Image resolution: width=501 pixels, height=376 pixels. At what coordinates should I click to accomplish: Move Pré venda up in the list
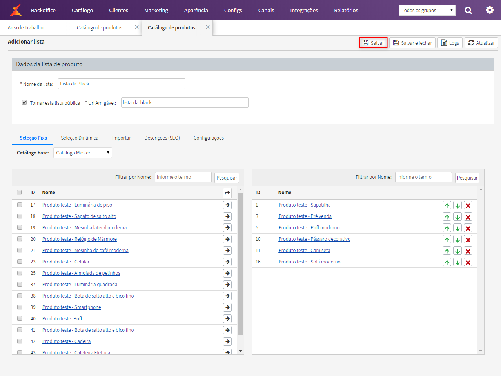pos(447,217)
